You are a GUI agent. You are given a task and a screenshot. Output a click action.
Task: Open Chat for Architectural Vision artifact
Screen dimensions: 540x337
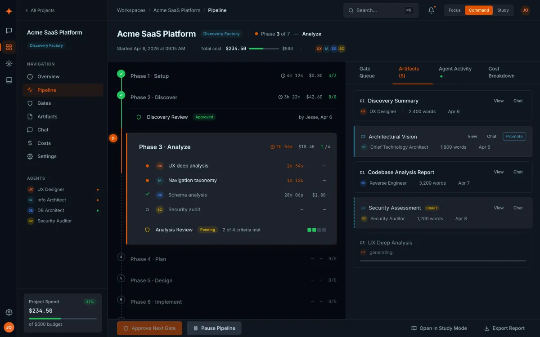click(x=491, y=136)
